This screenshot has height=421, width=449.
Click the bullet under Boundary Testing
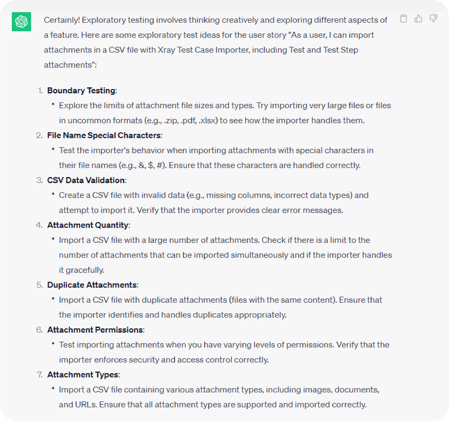[x=53, y=104]
